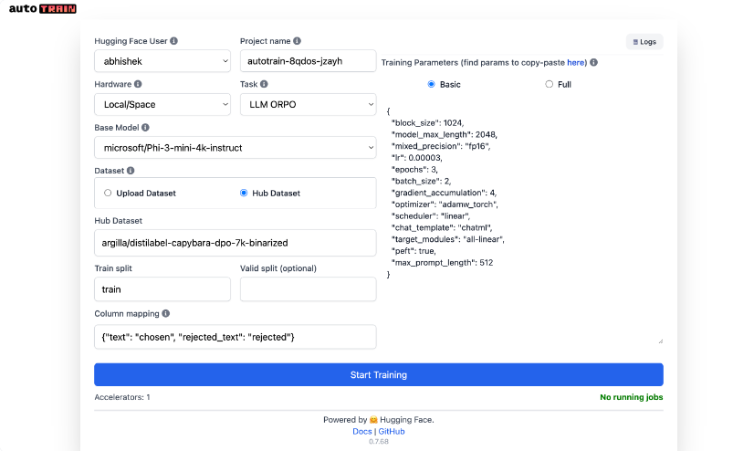Click the '"block_size": 1024,' line
This screenshot has width=733, height=451.
[x=427, y=123]
